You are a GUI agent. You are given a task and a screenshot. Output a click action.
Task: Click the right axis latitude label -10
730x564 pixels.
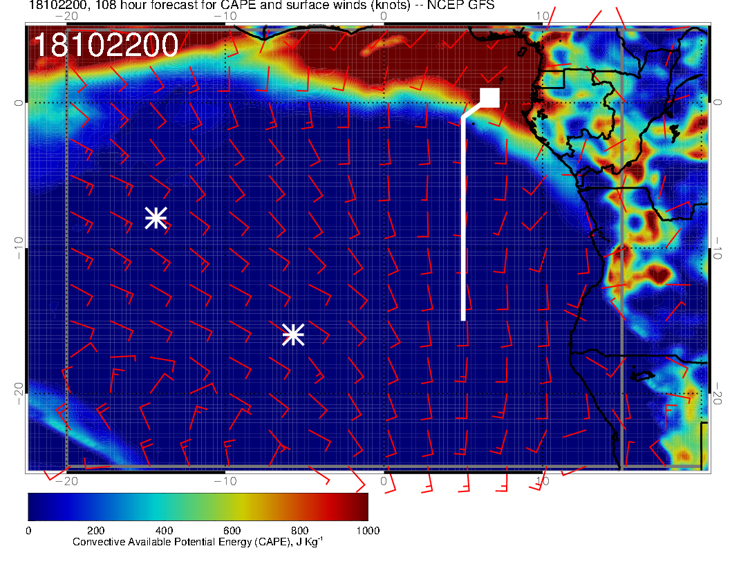(x=718, y=248)
